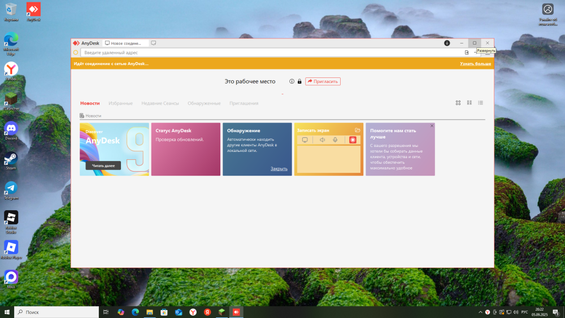This screenshot has width=565, height=318.
Task: Click the Закрыть link on Обнаружение card
Action: coord(279,168)
